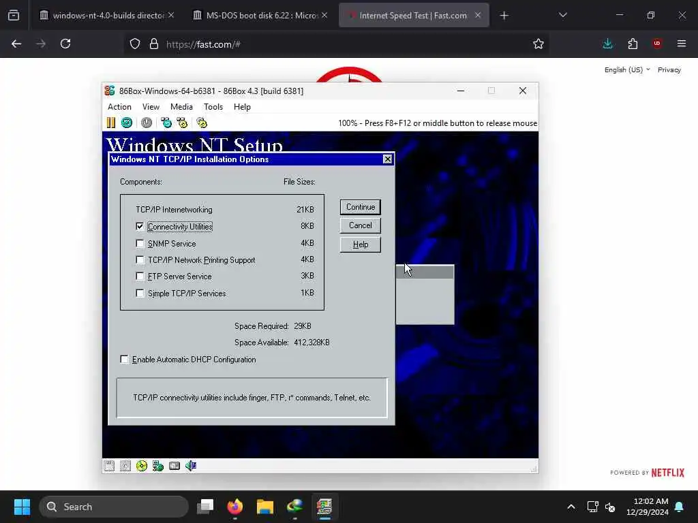Open a new Firefox tab

[504, 16]
